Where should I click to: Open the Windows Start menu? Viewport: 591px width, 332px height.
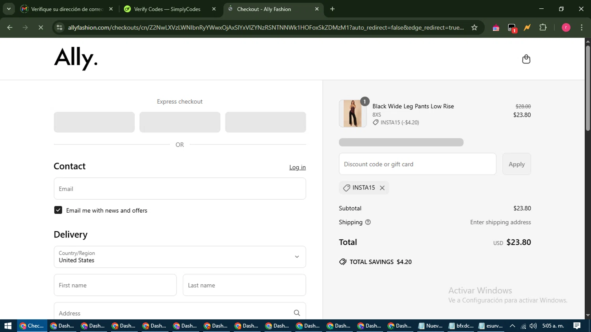pos(8,326)
